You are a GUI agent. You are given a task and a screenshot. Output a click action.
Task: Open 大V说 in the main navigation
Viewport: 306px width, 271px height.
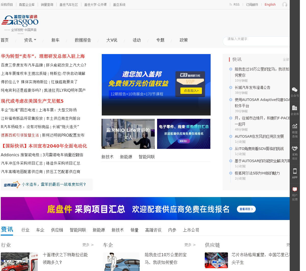(112, 40)
